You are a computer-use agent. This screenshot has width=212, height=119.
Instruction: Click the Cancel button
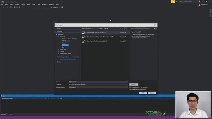tap(152, 93)
